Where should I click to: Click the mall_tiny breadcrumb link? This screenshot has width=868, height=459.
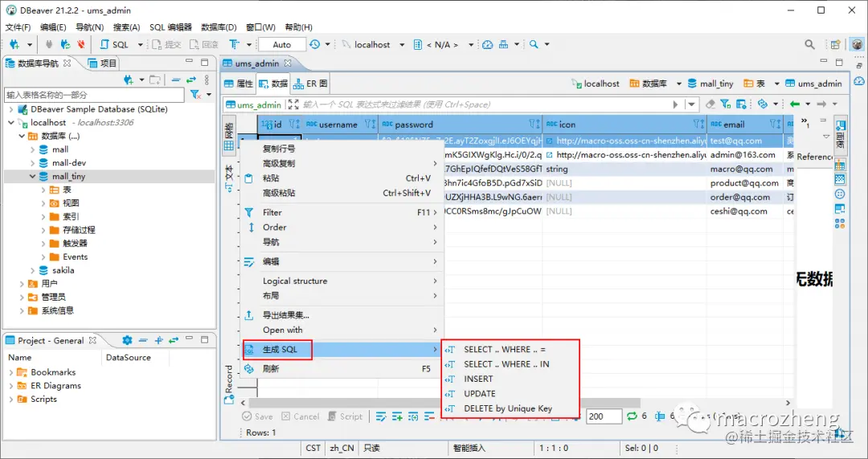pyautogui.click(x=710, y=84)
